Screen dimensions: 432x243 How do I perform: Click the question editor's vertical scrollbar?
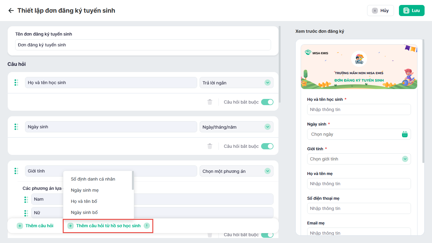(280, 64)
